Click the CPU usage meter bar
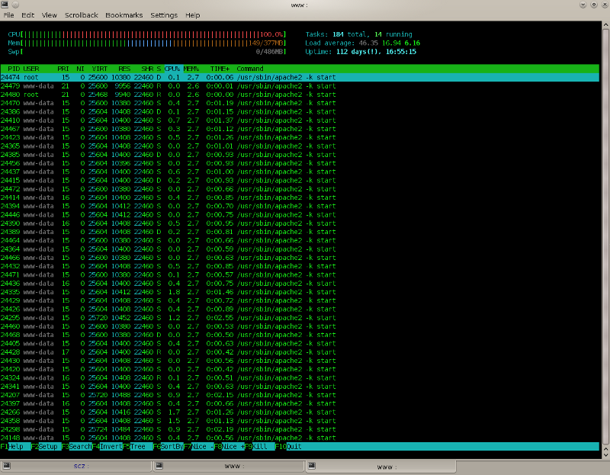This screenshot has height=475, width=610. pos(147,34)
